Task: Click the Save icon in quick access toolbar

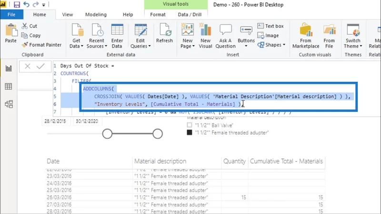Action: pyautogui.click(x=17, y=4)
